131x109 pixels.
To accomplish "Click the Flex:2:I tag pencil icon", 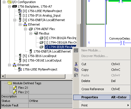I will coord(15,88).
